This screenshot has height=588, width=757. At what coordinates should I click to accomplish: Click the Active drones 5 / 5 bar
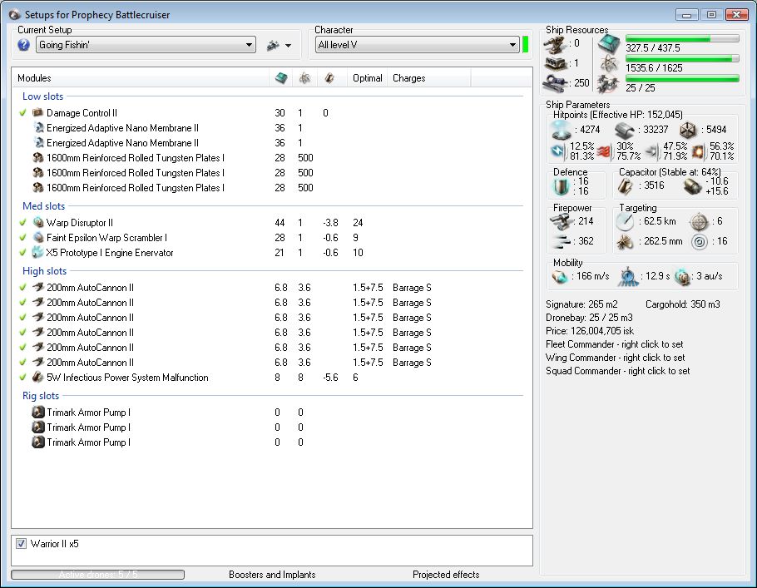97,575
